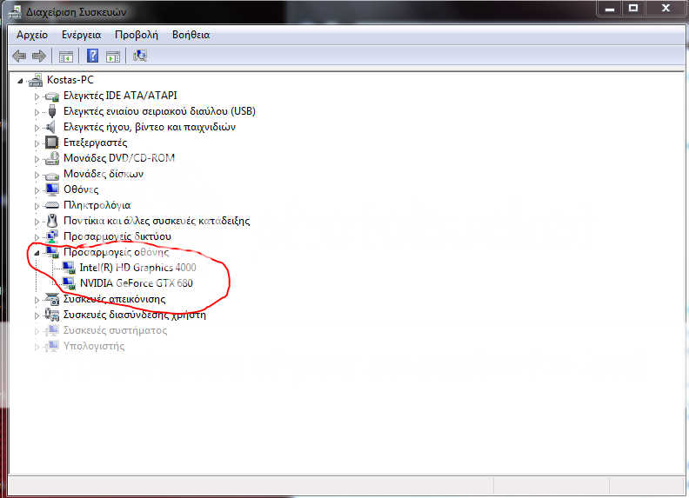
Task: Click the Μονάδες DVD/CD-ROM drive icon
Action: tap(51, 158)
